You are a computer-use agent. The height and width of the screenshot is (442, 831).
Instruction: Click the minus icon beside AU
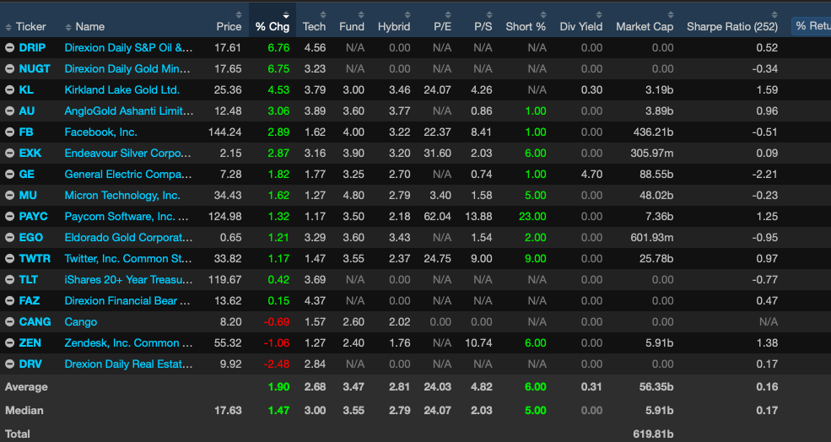(9, 110)
